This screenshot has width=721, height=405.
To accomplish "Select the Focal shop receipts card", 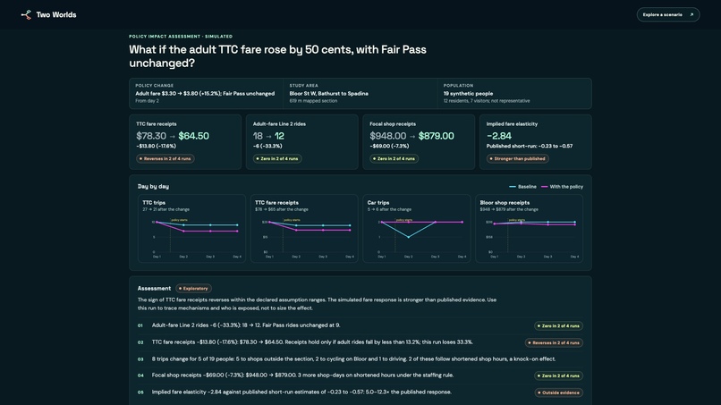I will point(419,142).
